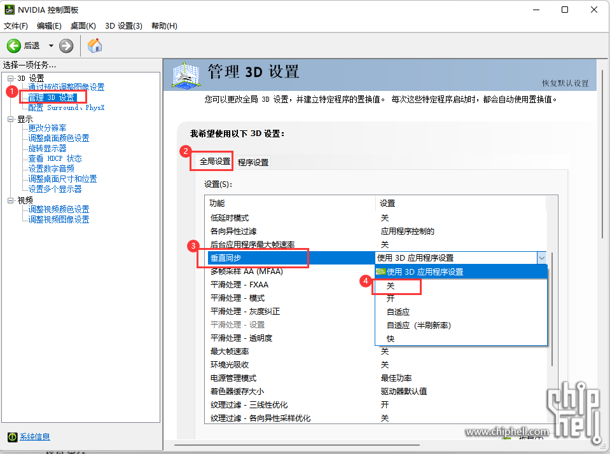Open 设置多个显示器 task
Screen dimensions: 610x454
pos(55,189)
